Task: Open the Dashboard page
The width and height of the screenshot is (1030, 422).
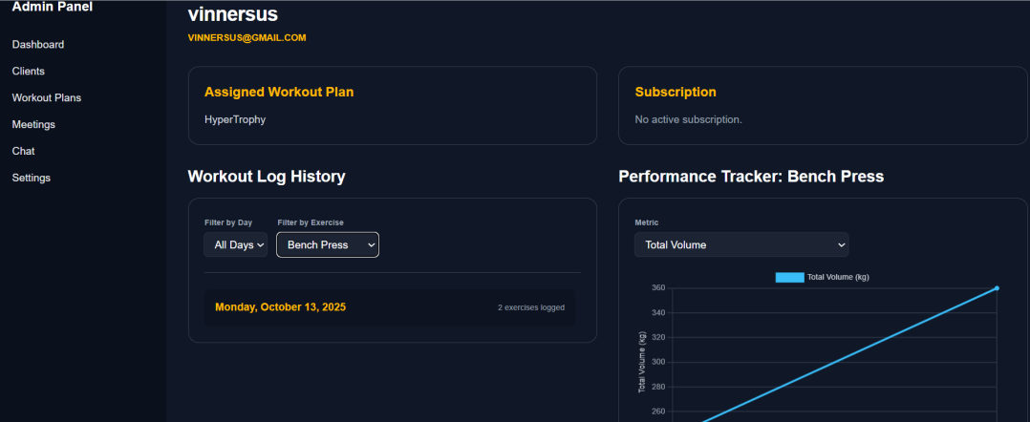Action: 38,44
